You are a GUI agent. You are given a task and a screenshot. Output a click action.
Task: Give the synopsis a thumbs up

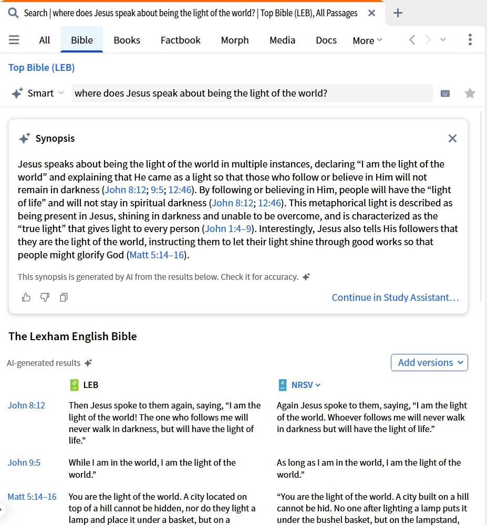[26, 297]
